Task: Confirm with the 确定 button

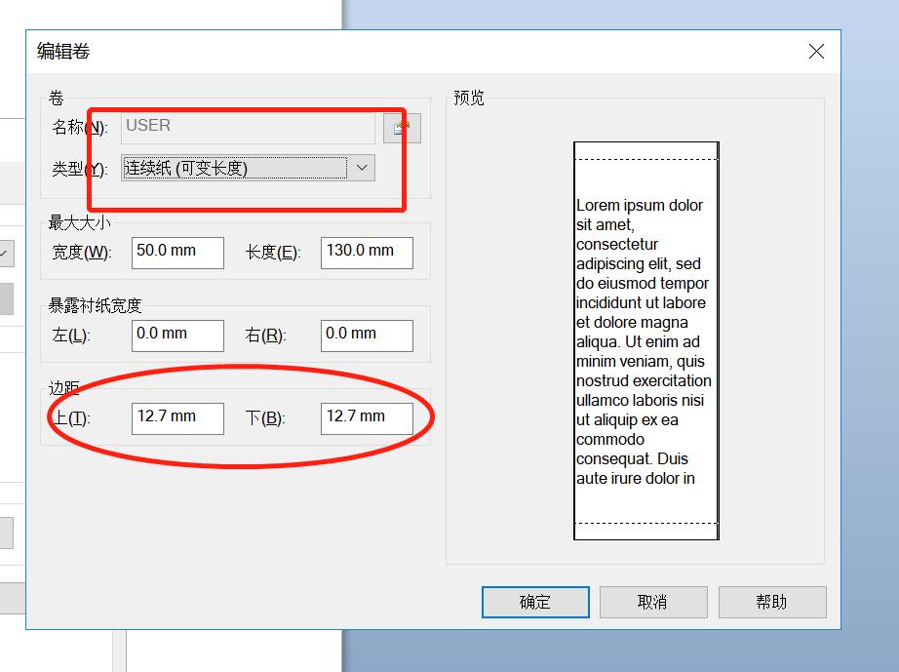Action: [535, 602]
